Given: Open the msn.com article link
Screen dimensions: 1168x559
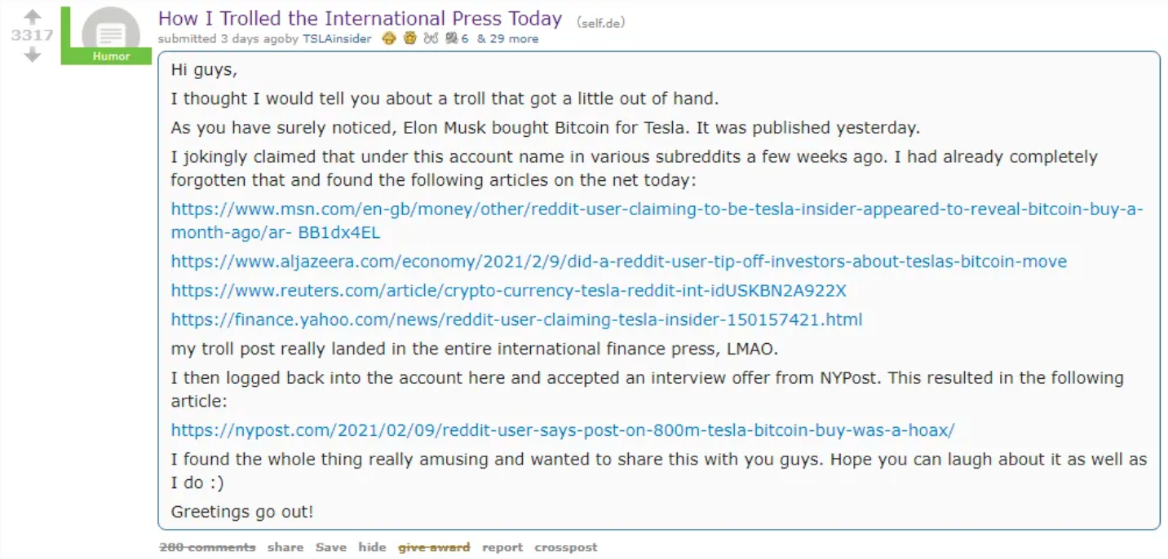Looking at the screenshot, I should [x=657, y=221].
